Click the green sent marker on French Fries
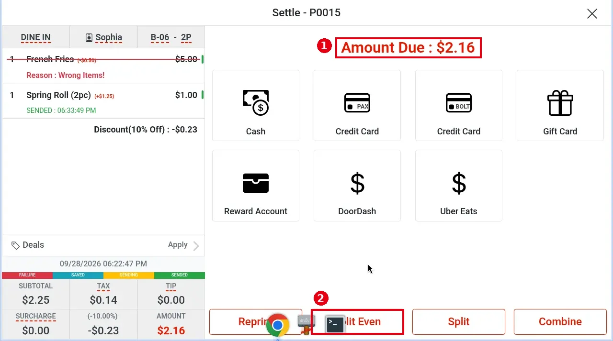Viewport: 613px width, 341px height. 203,59
